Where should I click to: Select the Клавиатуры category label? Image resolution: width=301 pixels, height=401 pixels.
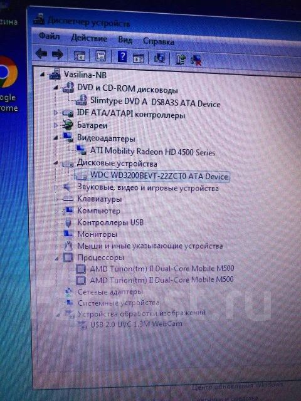[99, 199]
